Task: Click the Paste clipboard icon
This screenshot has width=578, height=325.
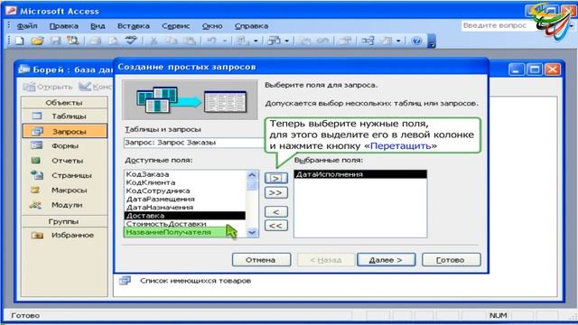Action: [x=190, y=41]
